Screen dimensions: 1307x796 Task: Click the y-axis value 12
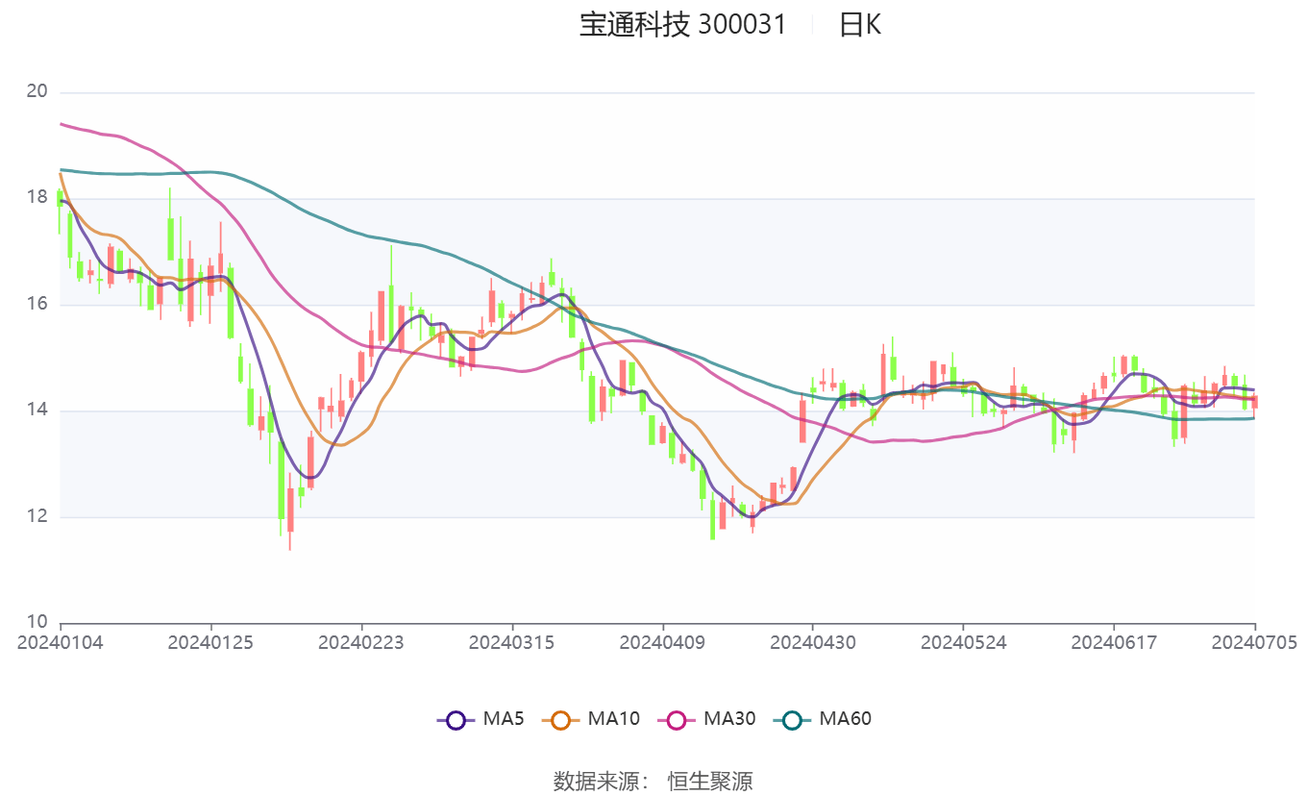coord(37,516)
